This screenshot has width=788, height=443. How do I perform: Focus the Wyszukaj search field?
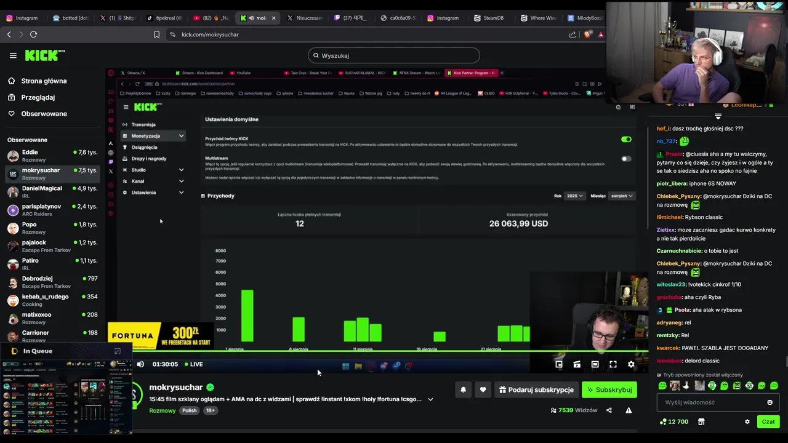(394, 55)
